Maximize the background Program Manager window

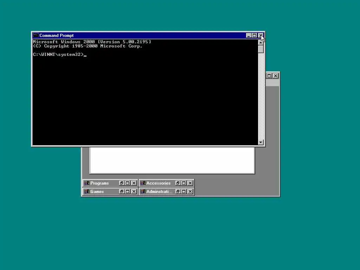tap(269, 76)
